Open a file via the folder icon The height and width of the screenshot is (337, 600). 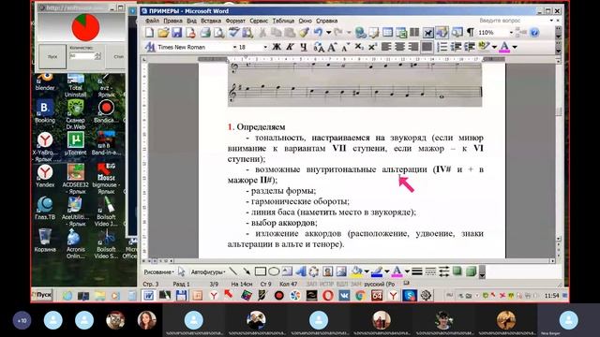point(163,33)
